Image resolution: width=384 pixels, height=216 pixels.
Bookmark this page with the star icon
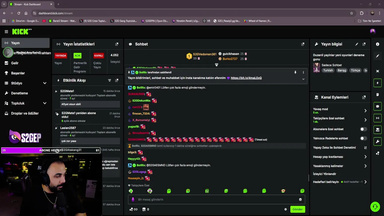(352, 13)
